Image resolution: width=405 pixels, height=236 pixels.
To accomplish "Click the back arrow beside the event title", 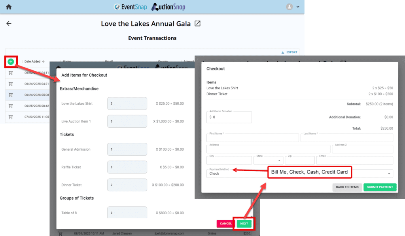I will tap(9, 24).
